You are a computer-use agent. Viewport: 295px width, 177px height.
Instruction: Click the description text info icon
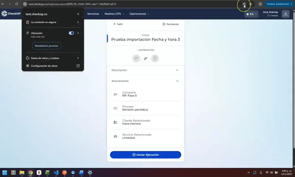(x=136, y=58)
